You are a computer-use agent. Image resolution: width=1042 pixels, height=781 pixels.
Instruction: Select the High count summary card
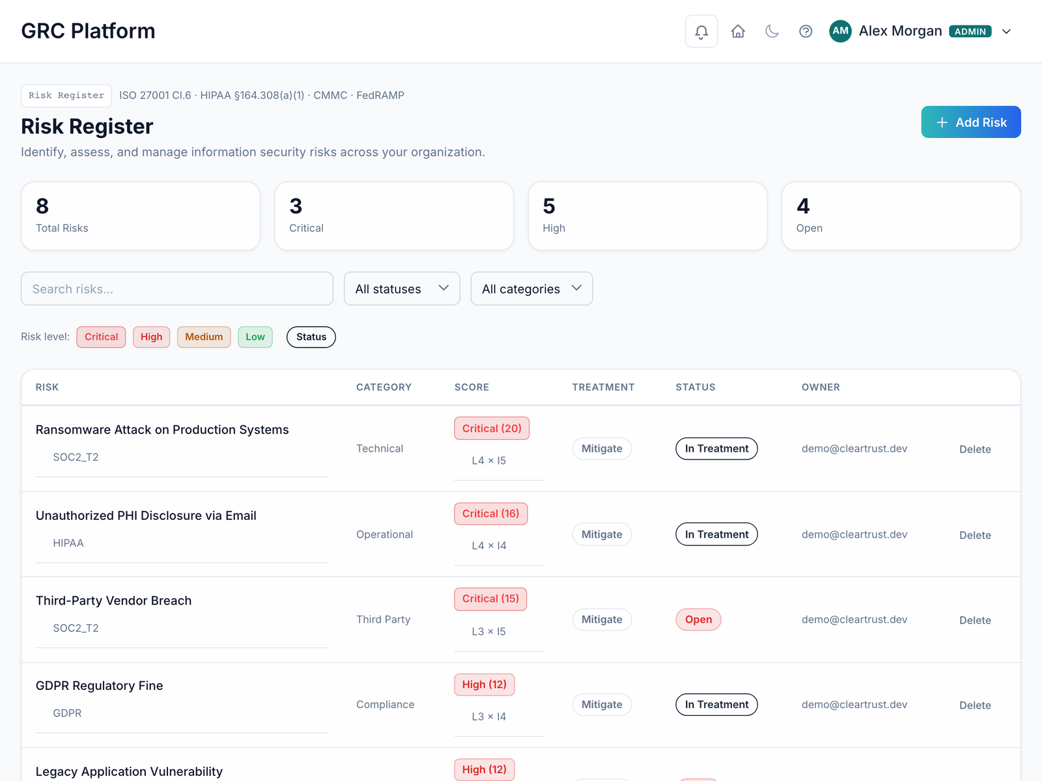point(647,216)
